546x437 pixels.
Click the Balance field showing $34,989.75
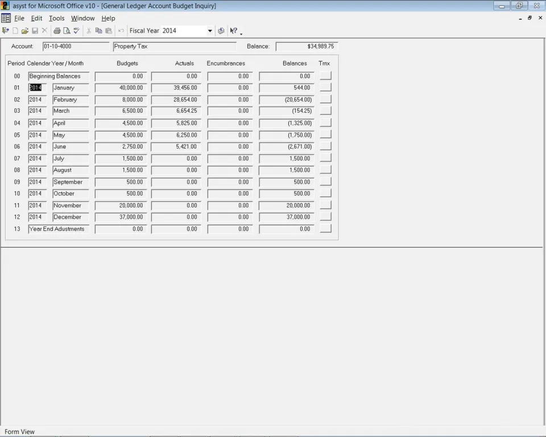tap(307, 46)
